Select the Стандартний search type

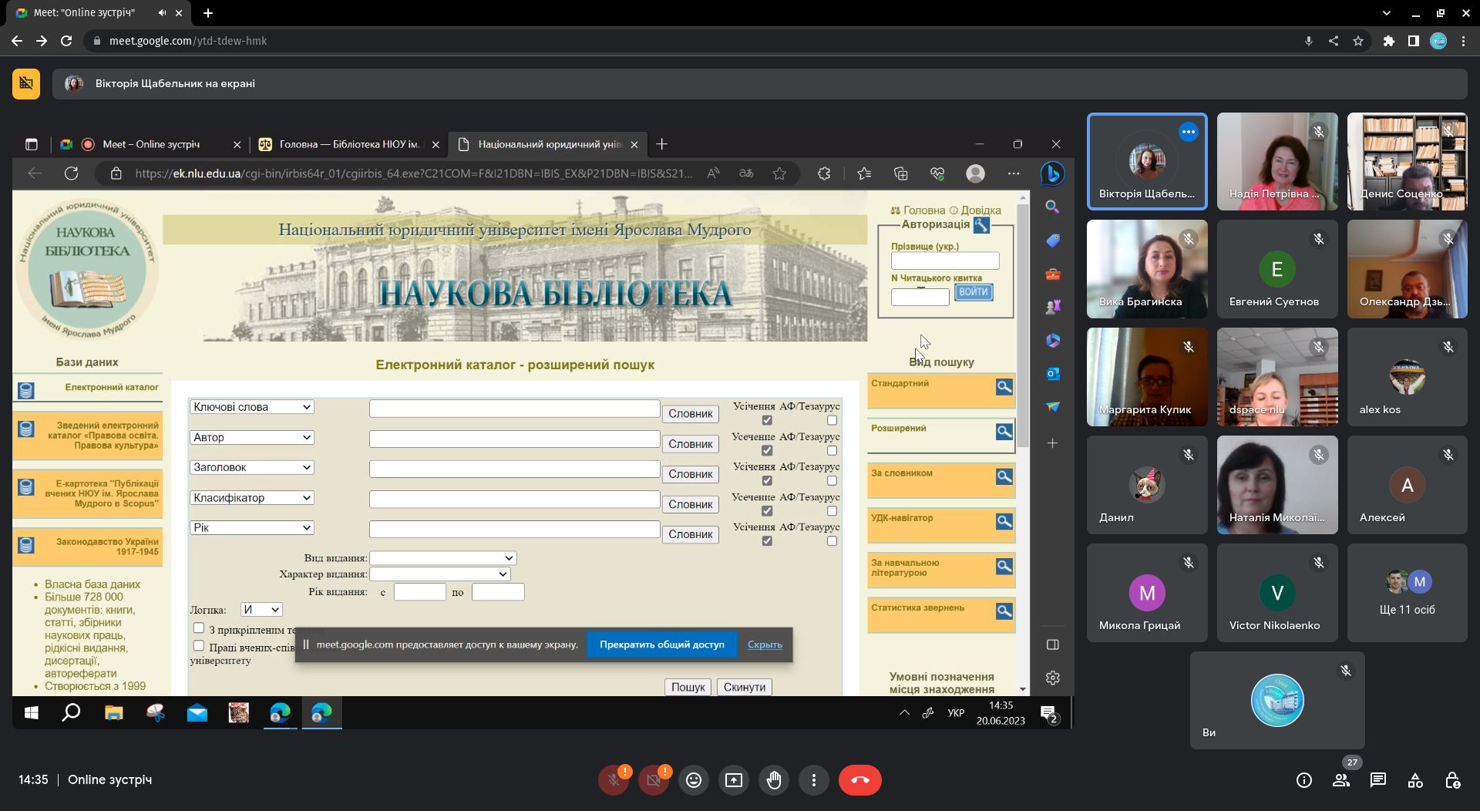tap(940, 389)
